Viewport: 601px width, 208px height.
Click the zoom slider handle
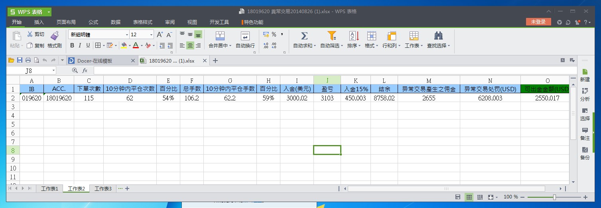(x=554, y=197)
